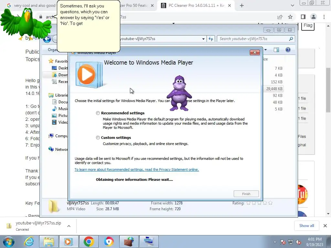
Task: Open the Privacy Statement online link
Action: pyautogui.click(x=137, y=170)
